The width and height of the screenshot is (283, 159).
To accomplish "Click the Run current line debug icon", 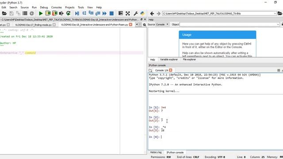I will [x=84, y=13].
